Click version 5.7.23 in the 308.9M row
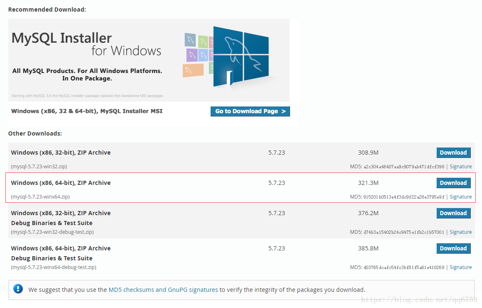Viewport: 482px width, 308px height. pos(277,153)
